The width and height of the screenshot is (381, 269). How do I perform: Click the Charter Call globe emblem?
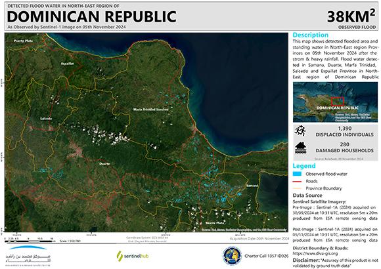point(232,256)
